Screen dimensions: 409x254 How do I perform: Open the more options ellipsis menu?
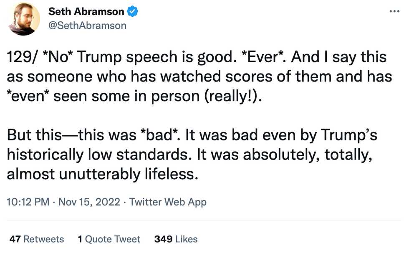click(394, 11)
